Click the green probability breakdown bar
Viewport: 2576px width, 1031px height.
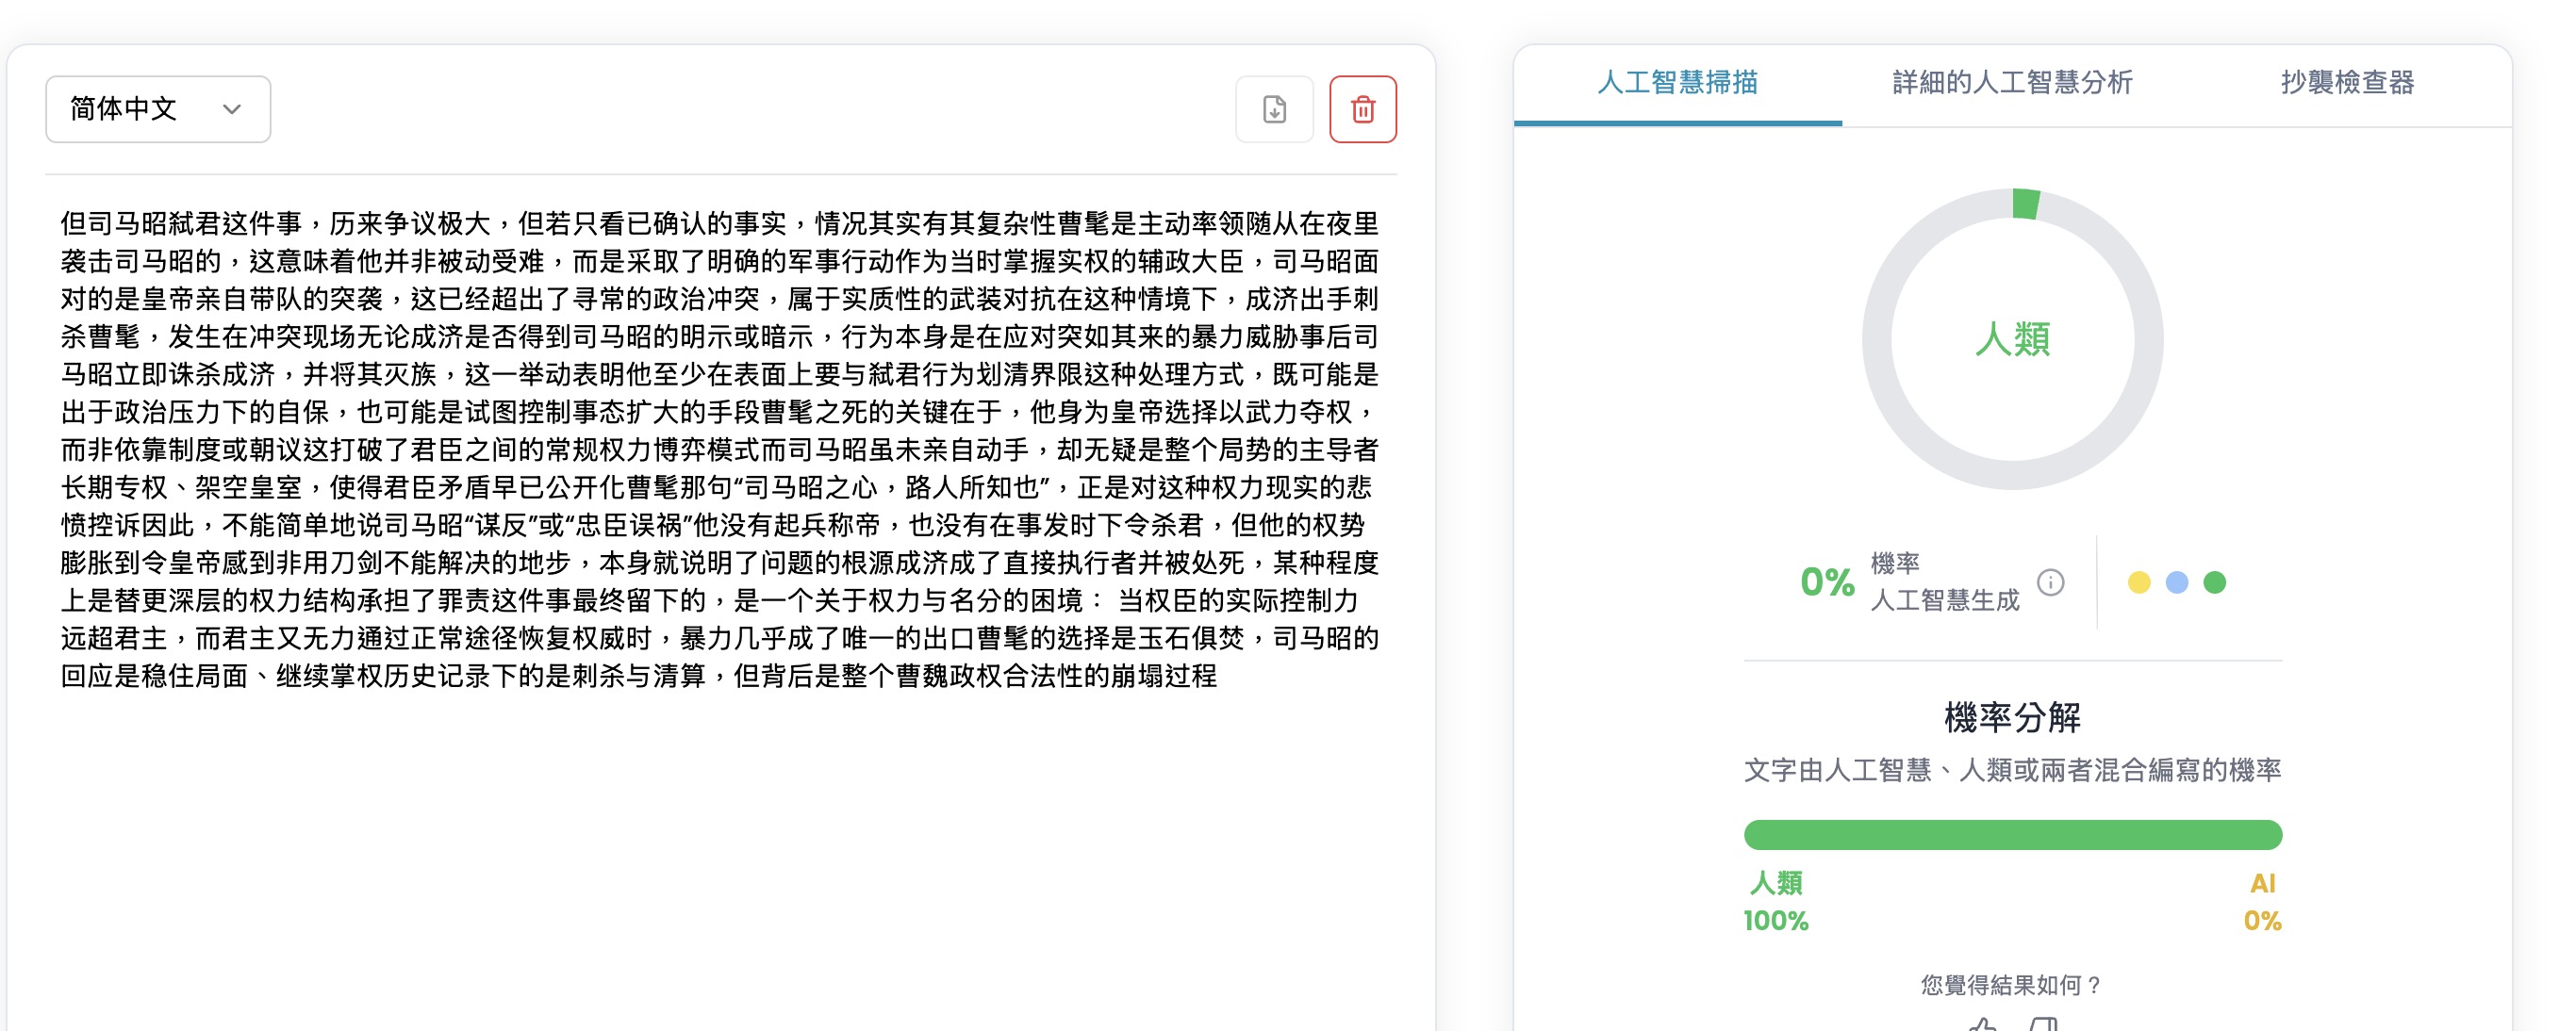[x=2012, y=834]
